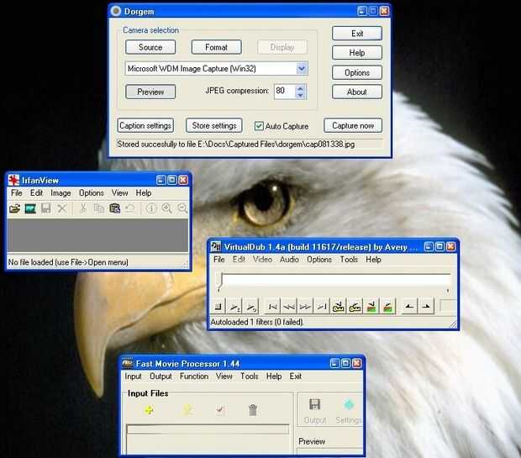Open VirtualDub's Audio menu

coord(289,260)
